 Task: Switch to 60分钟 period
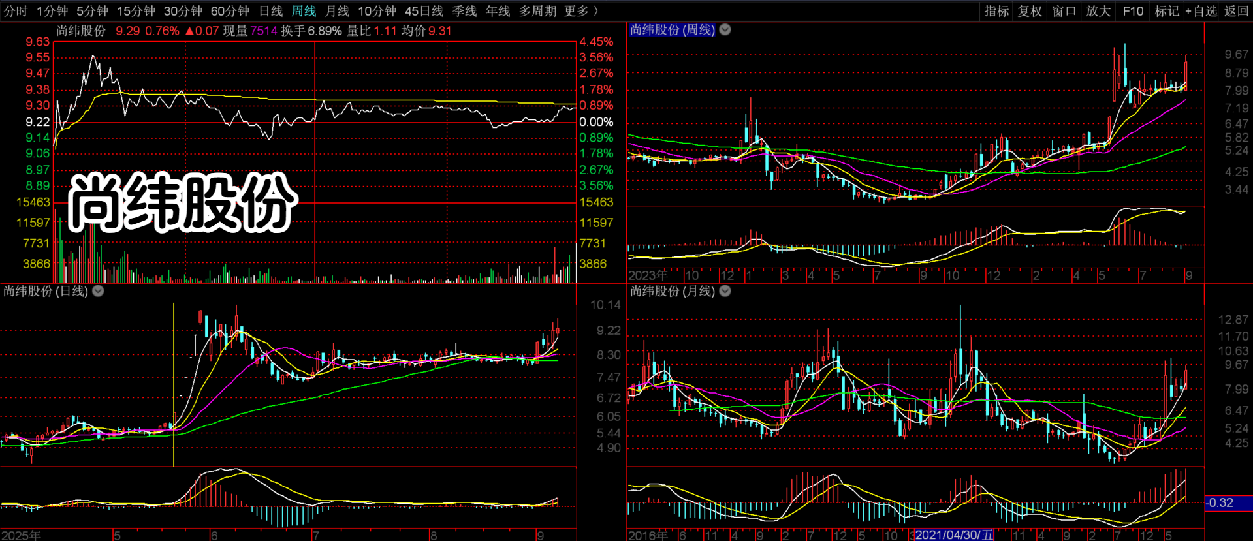click(x=230, y=11)
